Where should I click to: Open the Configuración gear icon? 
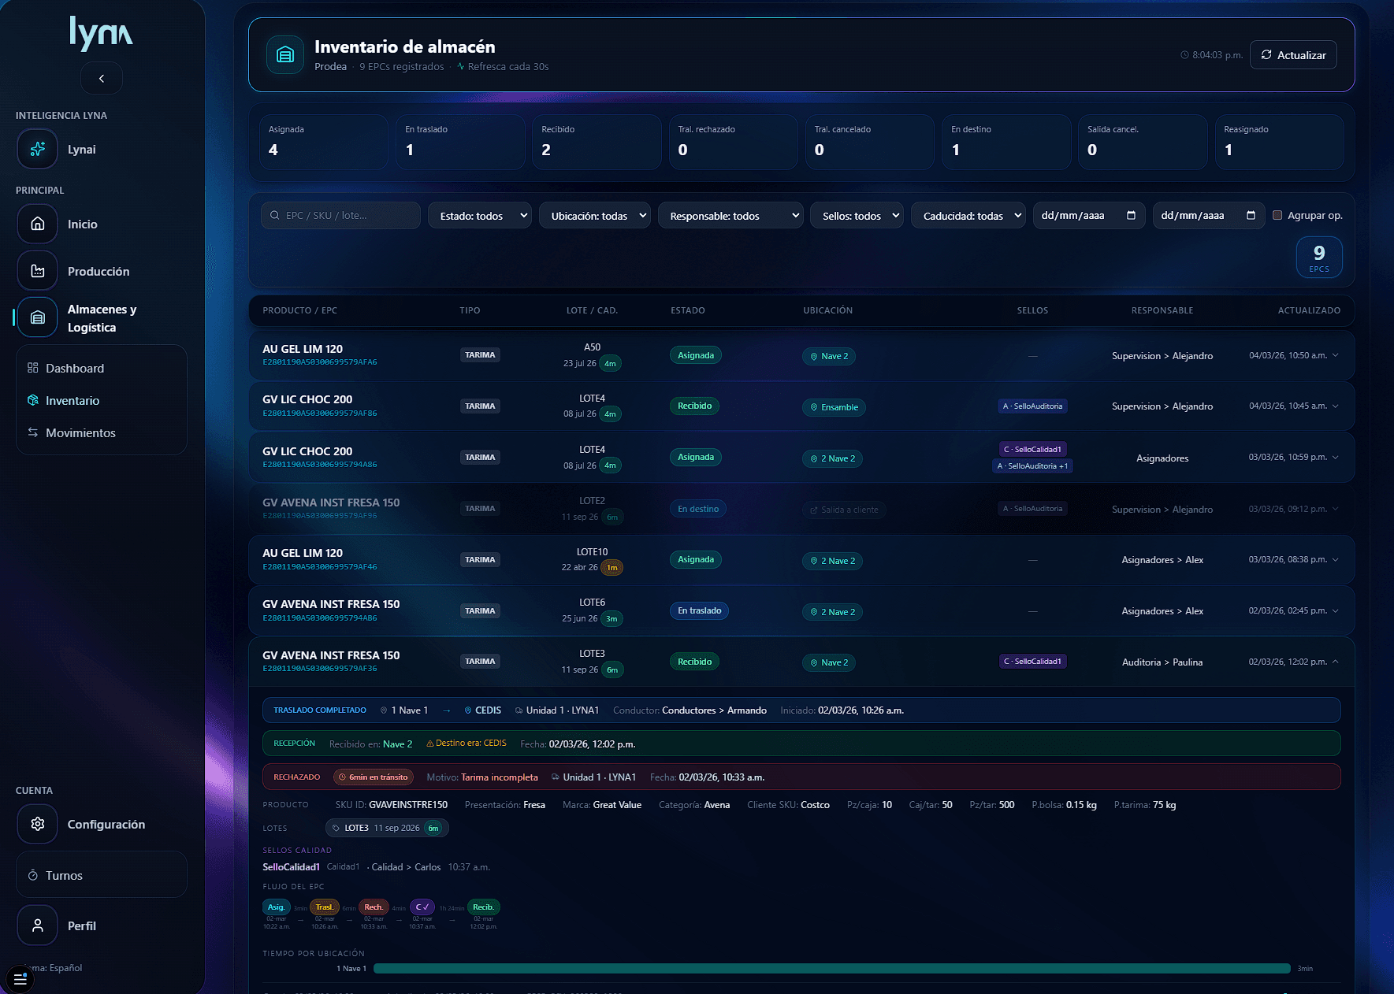point(37,824)
